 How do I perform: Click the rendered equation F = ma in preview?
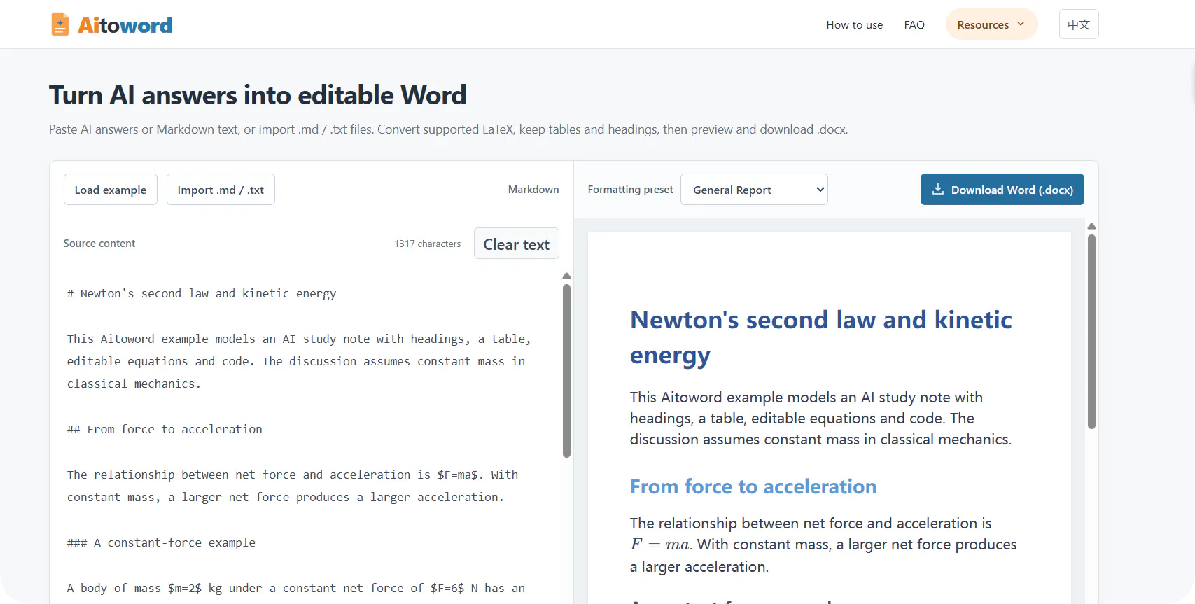click(661, 545)
